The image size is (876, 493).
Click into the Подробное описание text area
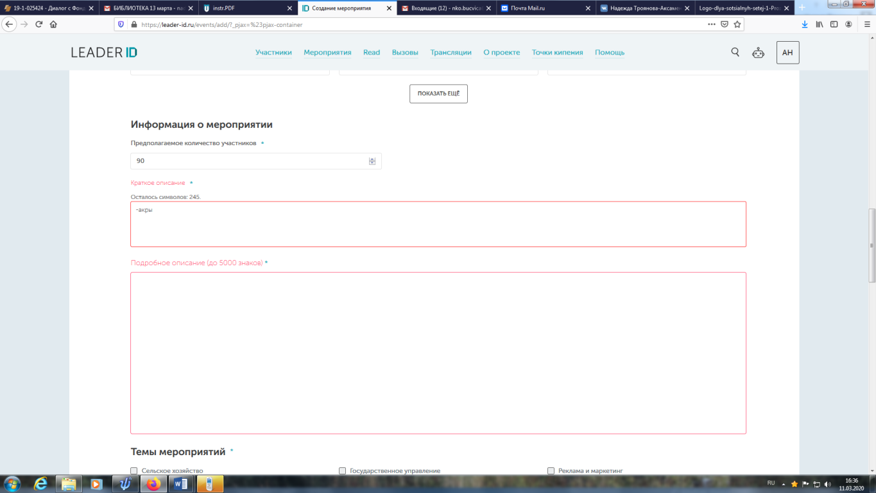click(x=438, y=353)
